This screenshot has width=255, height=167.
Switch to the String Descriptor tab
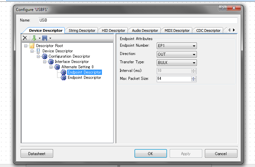[x=82, y=30]
